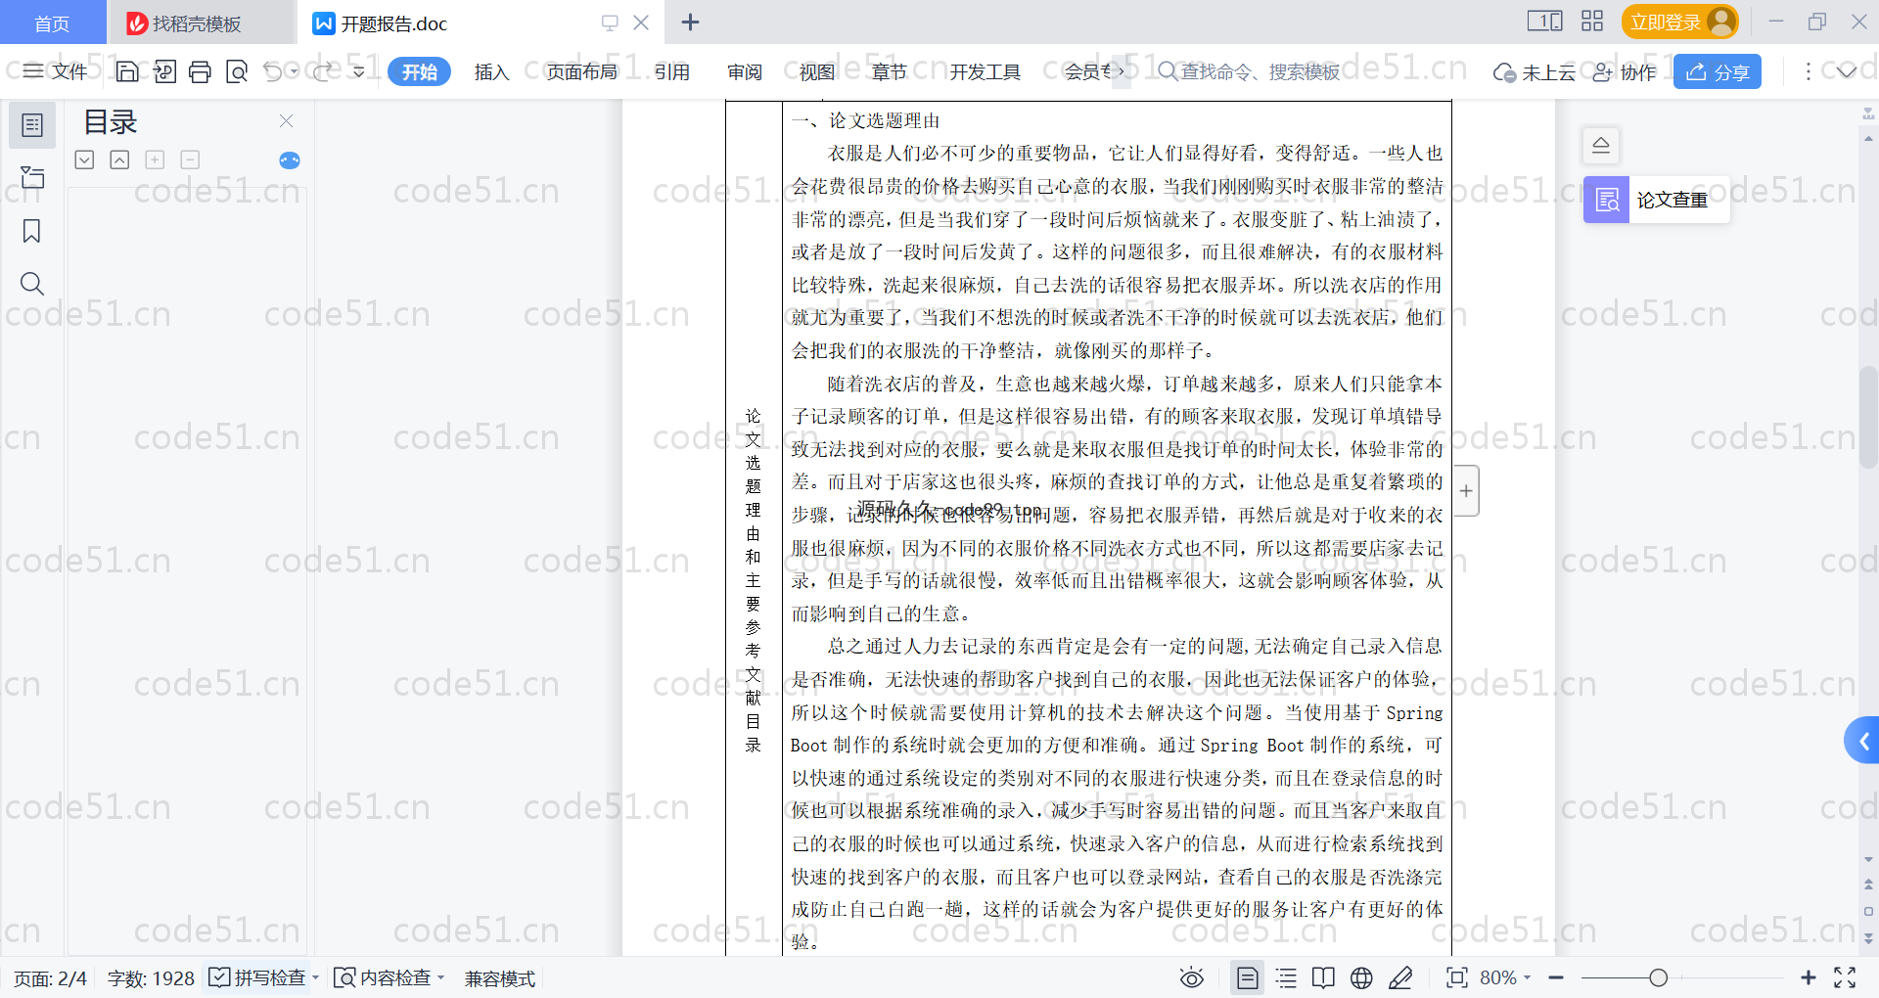This screenshot has height=998, width=1879.
Task: Expand the 内容检查 dropdown arrow
Action: point(441,977)
